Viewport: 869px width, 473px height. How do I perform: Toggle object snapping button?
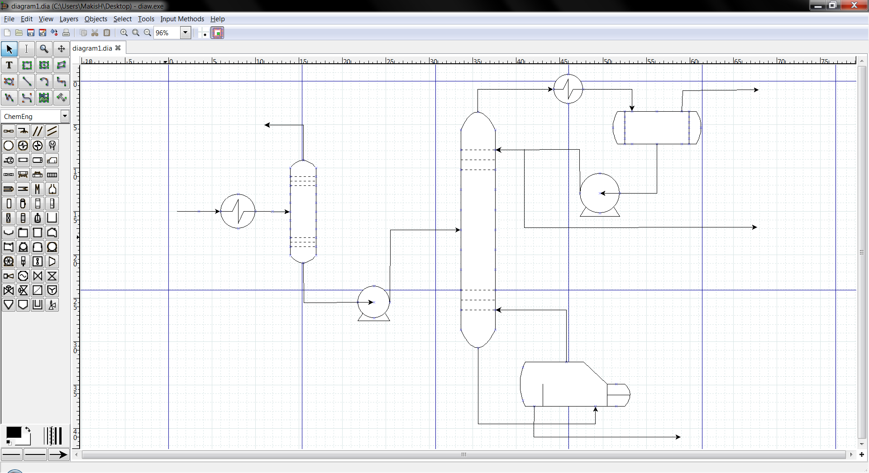tap(217, 33)
